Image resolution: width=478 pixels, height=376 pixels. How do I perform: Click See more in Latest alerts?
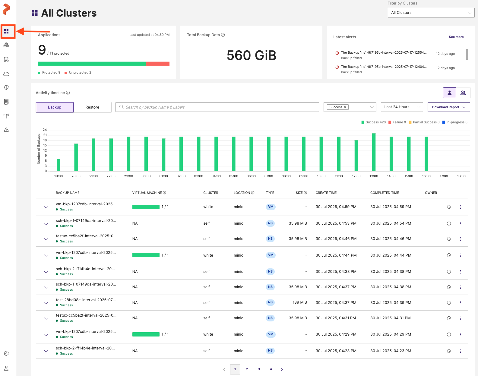pos(456,37)
